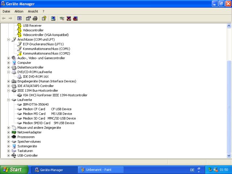Viewport: 232px width, 174px height.
Task: Click the scrollbar down arrow
Action: click(x=229, y=156)
